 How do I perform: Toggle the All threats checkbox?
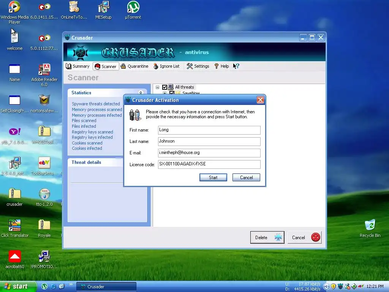(x=164, y=87)
